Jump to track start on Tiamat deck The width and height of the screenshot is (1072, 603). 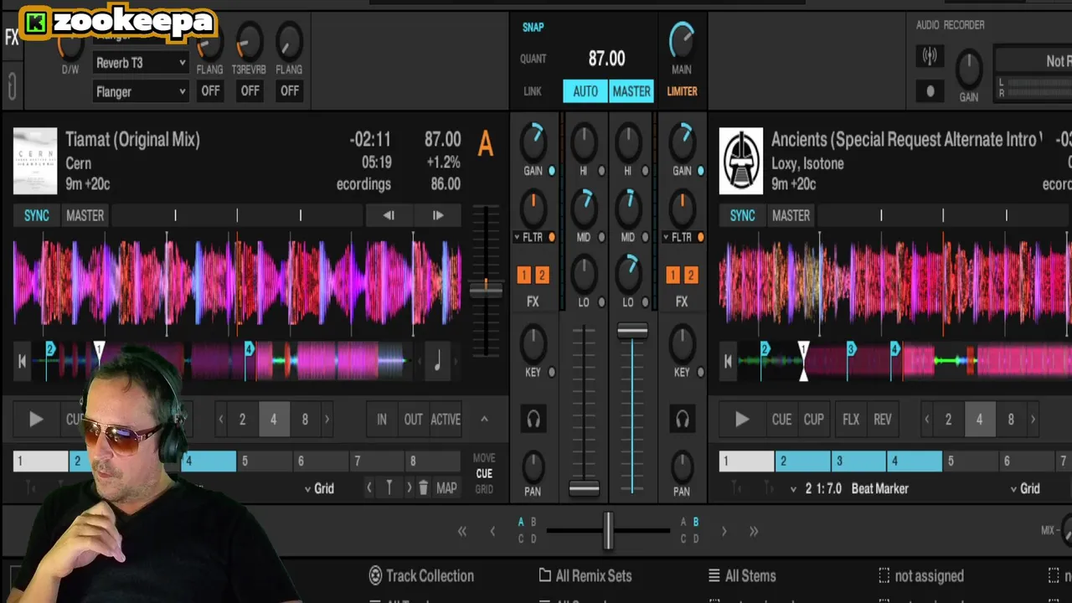coord(23,362)
